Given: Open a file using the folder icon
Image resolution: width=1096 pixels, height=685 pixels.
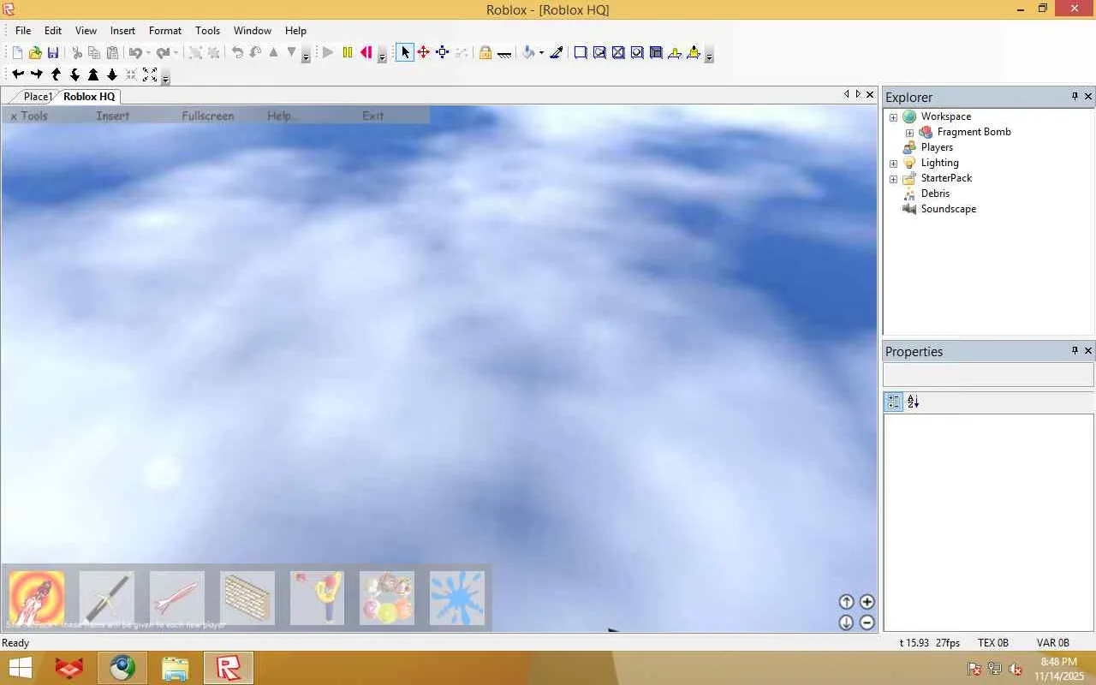Looking at the screenshot, I should (35, 53).
